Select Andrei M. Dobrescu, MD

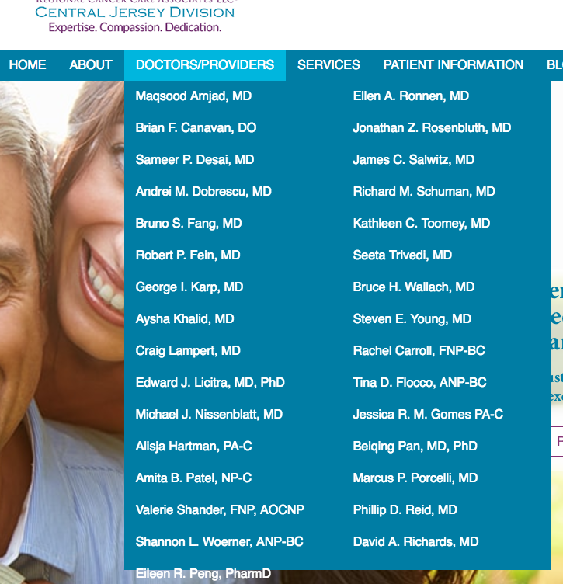tap(203, 192)
